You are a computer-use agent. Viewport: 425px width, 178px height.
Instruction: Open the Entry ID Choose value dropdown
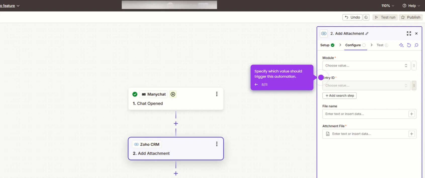(366, 85)
